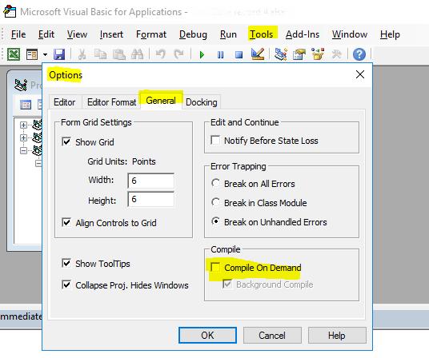Click the grid Height input field
Viewport: 429px width, 358px height.
pos(151,199)
